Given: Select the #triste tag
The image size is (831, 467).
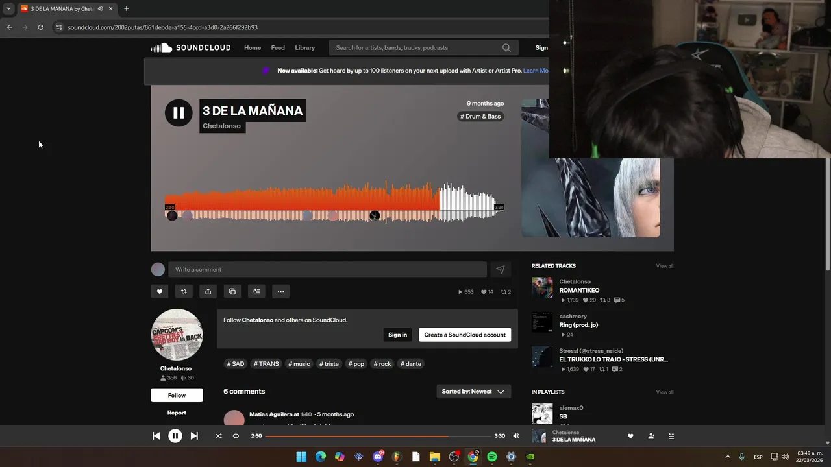Looking at the screenshot, I should 329,364.
